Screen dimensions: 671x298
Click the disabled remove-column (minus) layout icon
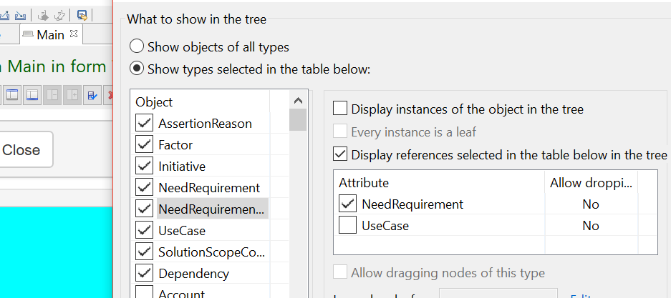click(x=52, y=95)
